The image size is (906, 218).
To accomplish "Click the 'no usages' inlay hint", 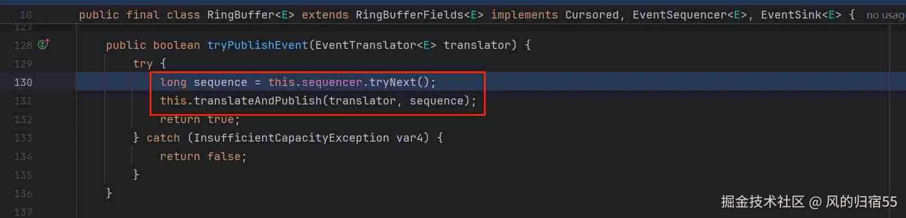I will pyautogui.click(x=886, y=15).
